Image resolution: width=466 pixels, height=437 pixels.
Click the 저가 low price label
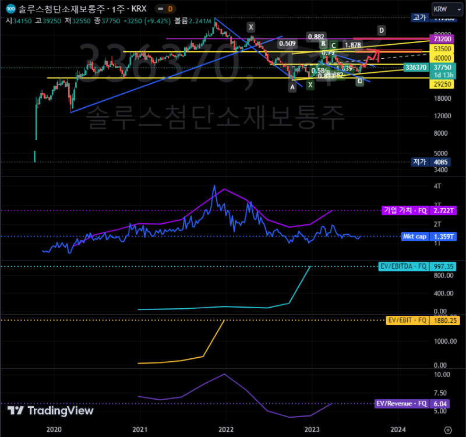[x=420, y=162]
